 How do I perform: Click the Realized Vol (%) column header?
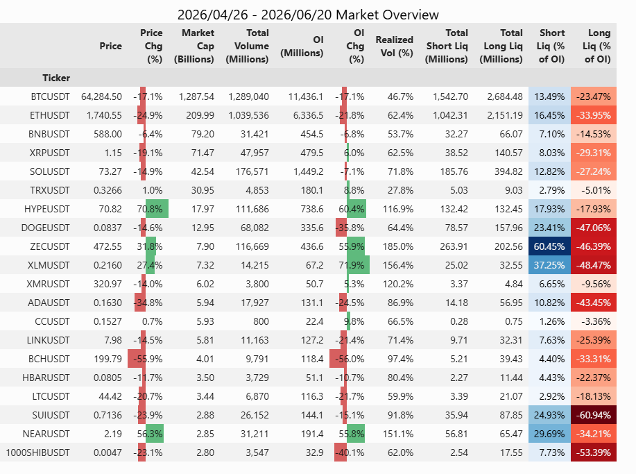click(x=394, y=46)
